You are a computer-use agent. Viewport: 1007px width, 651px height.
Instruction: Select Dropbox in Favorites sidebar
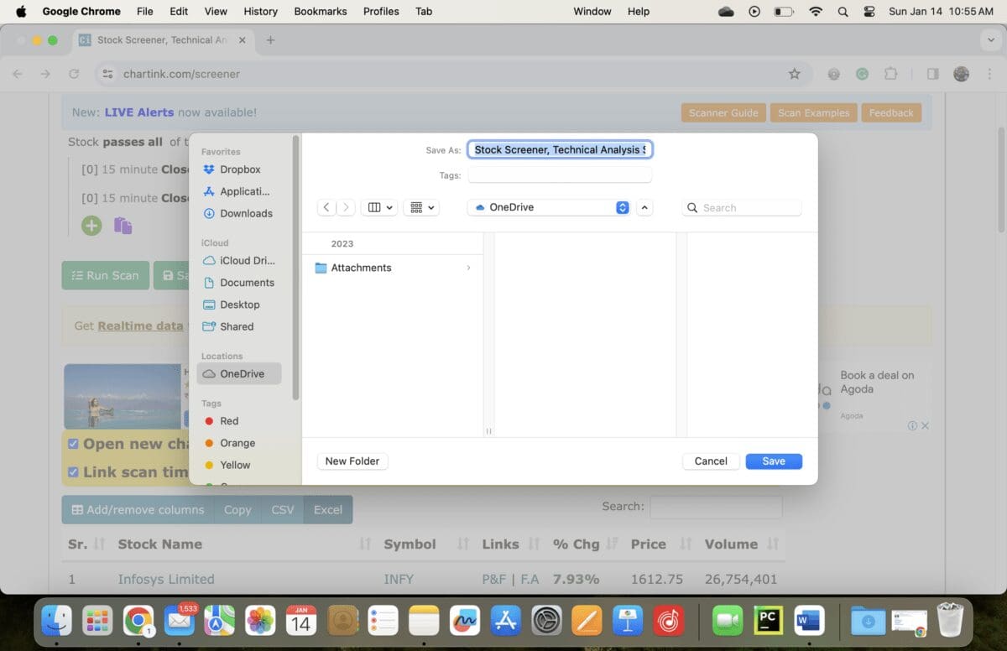[239, 169]
